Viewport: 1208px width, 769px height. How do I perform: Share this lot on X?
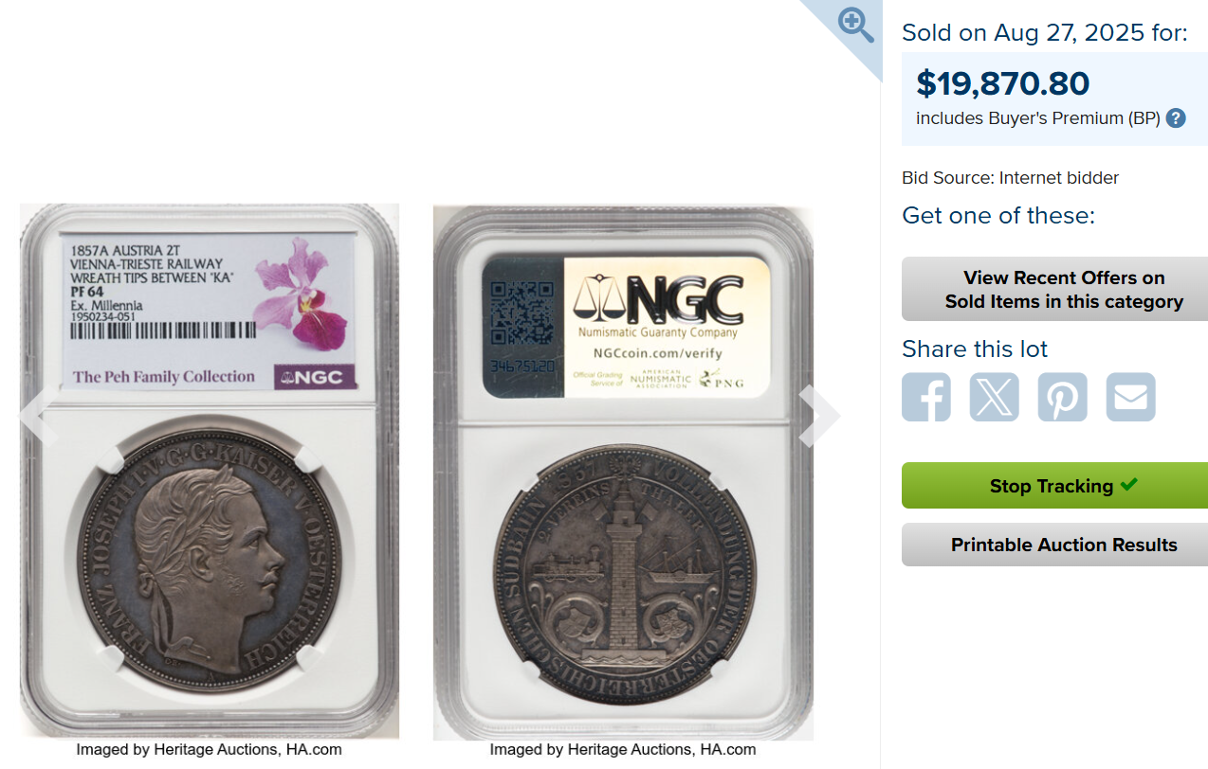995,397
